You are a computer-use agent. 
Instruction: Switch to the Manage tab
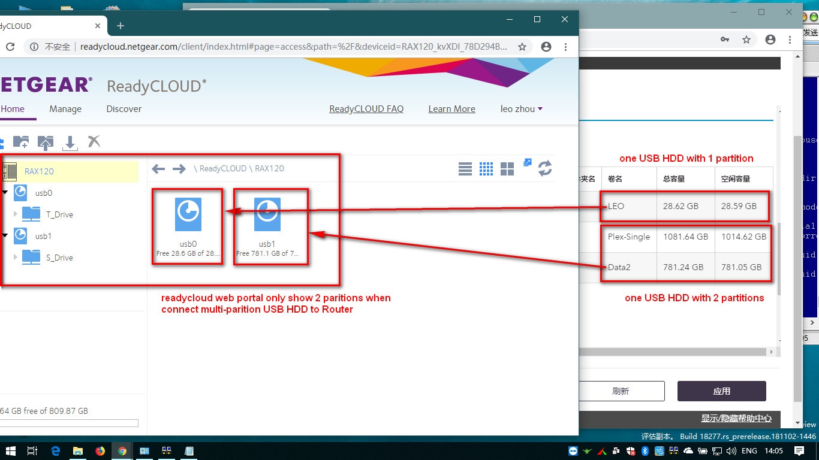65,109
